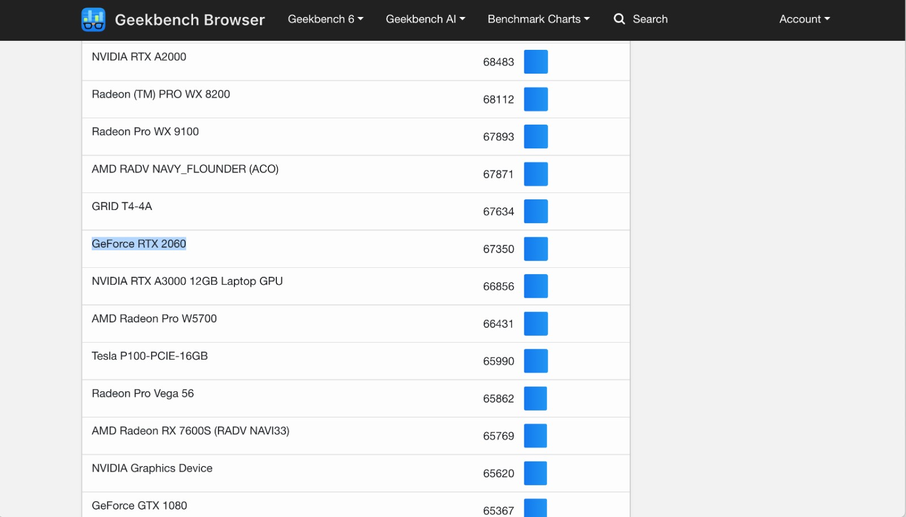Click the GeForce GTX 1080 name
Screen dimensions: 906x517
tap(139, 505)
